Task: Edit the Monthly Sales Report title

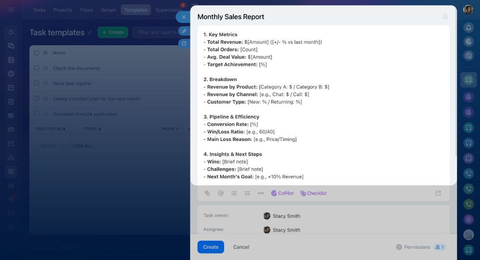Action: 230,17
